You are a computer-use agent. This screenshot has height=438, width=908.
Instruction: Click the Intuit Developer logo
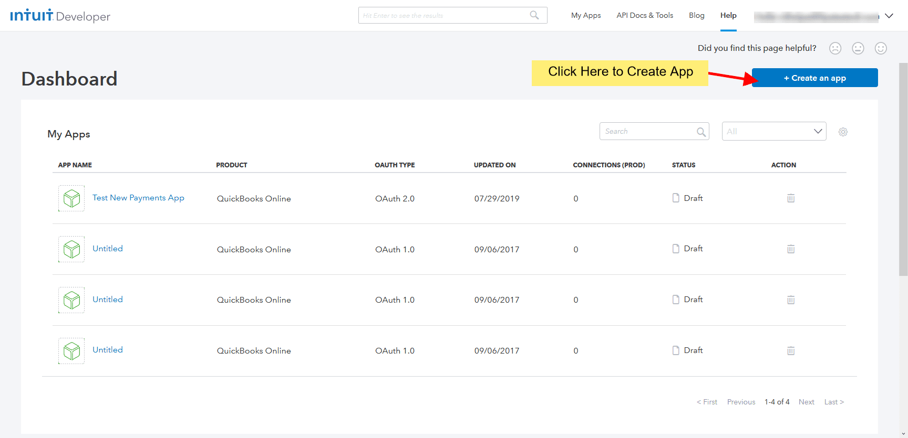pyautogui.click(x=60, y=16)
